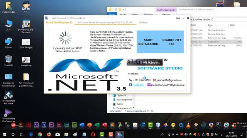Expand the Quick Access Toolbar dropdown arrow
This screenshot has width=247, height=138.
[123, 10]
